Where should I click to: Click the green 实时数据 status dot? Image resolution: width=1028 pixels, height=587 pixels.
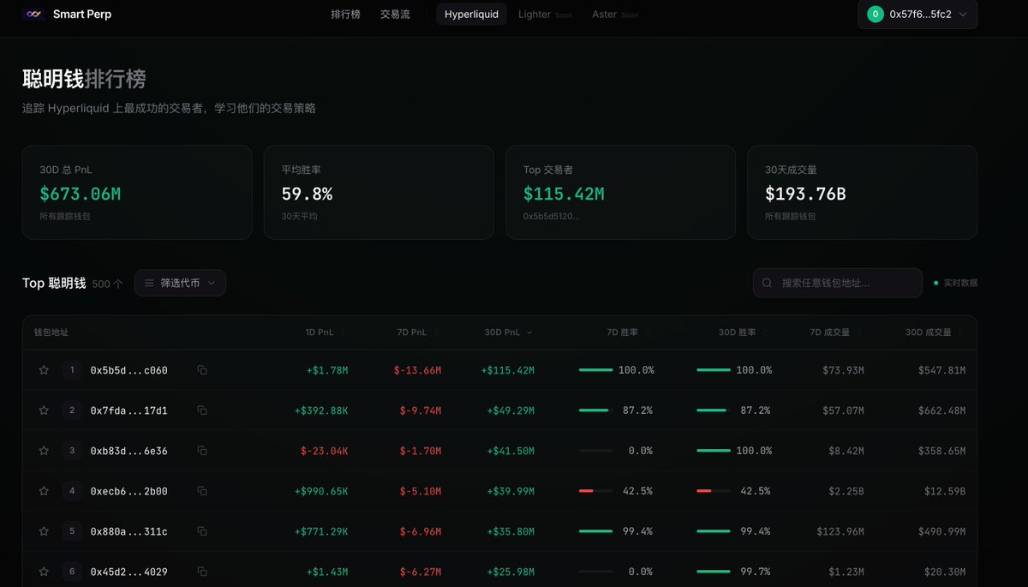(936, 283)
